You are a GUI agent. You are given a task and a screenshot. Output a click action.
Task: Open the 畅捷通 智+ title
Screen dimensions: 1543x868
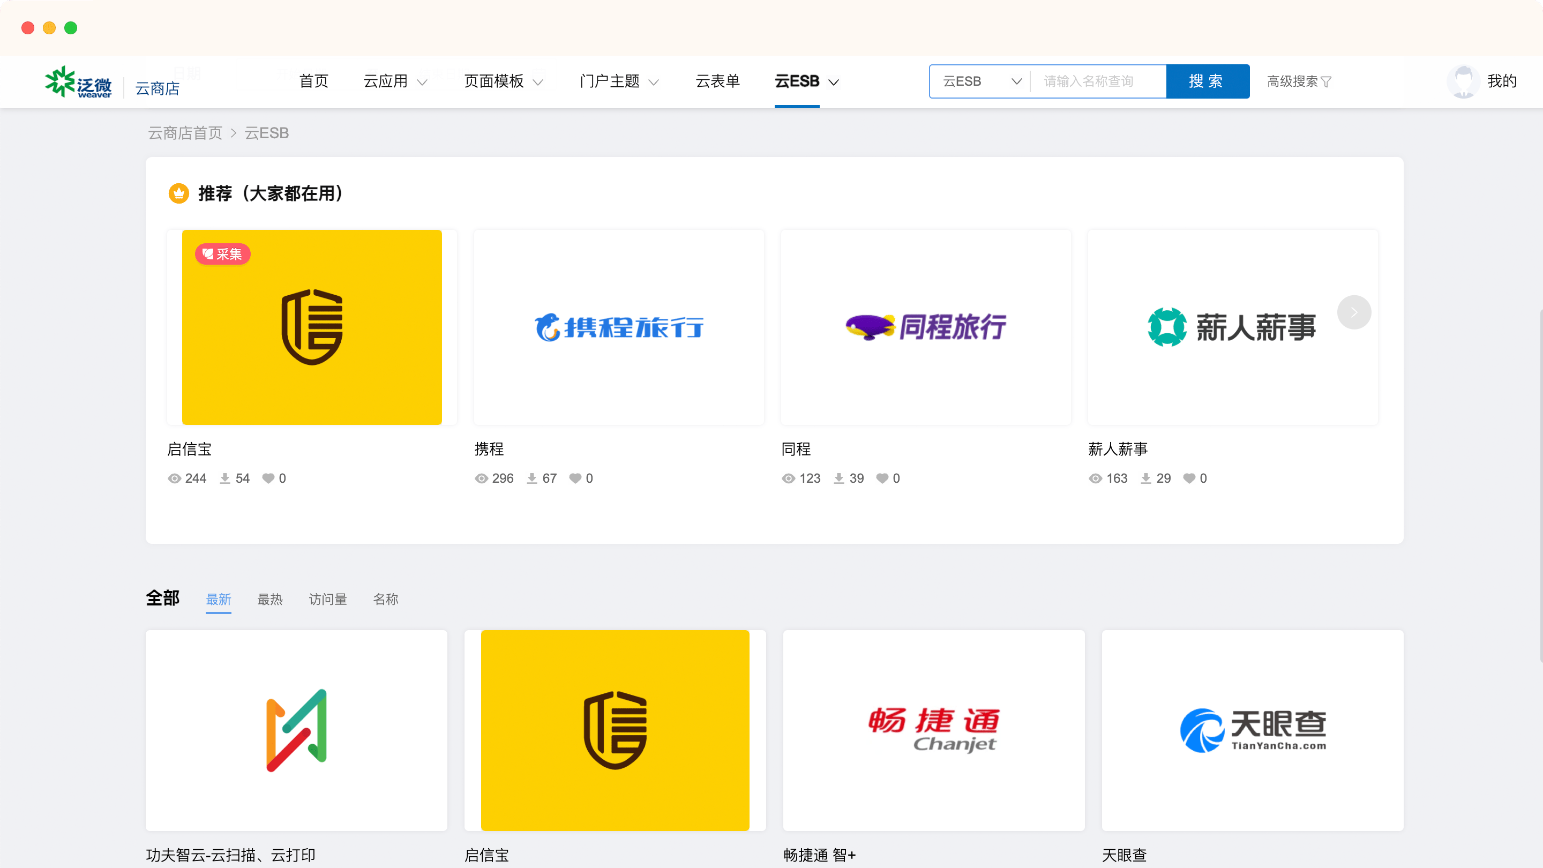(819, 855)
